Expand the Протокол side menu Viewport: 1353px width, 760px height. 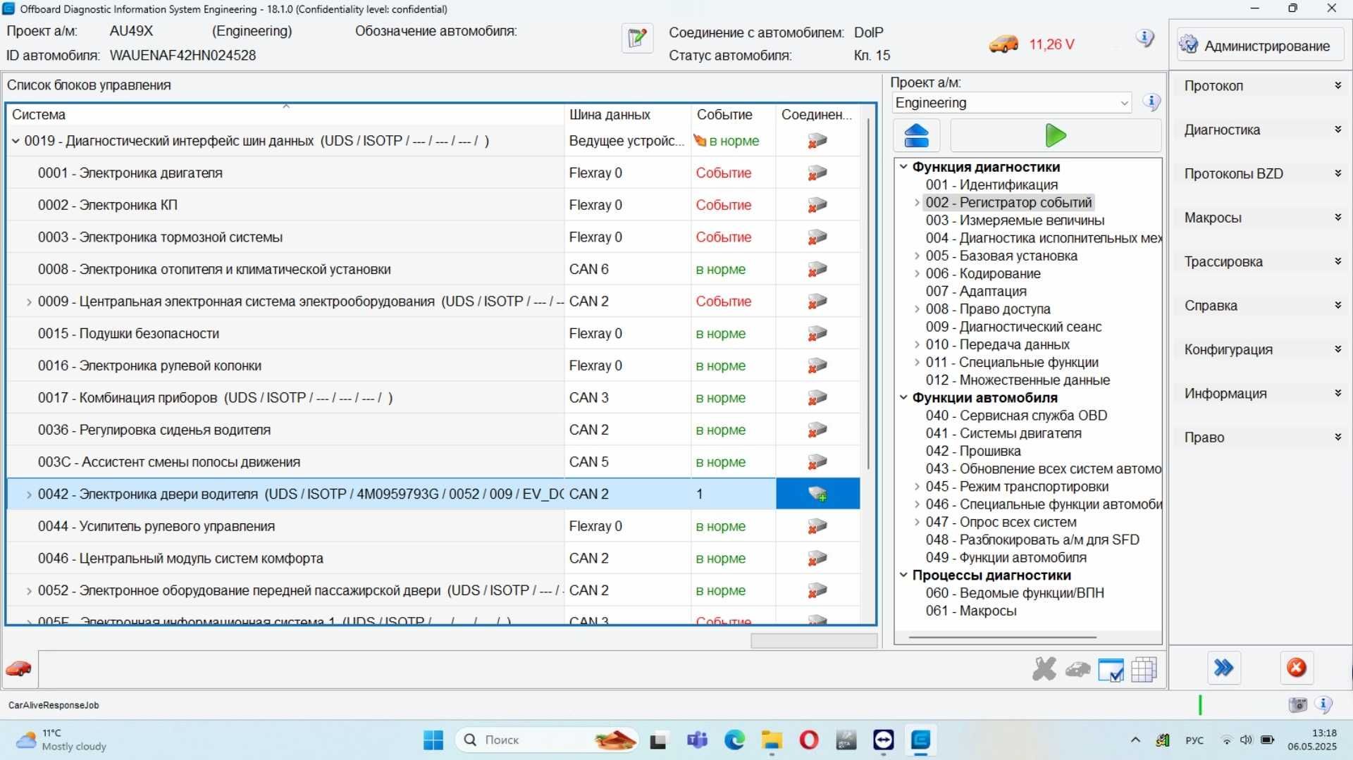1261,86
